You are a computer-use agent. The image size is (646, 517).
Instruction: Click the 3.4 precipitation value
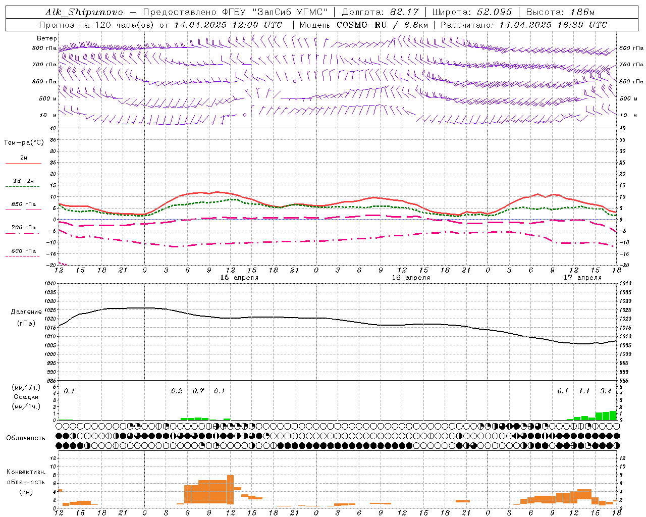tap(606, 391)
